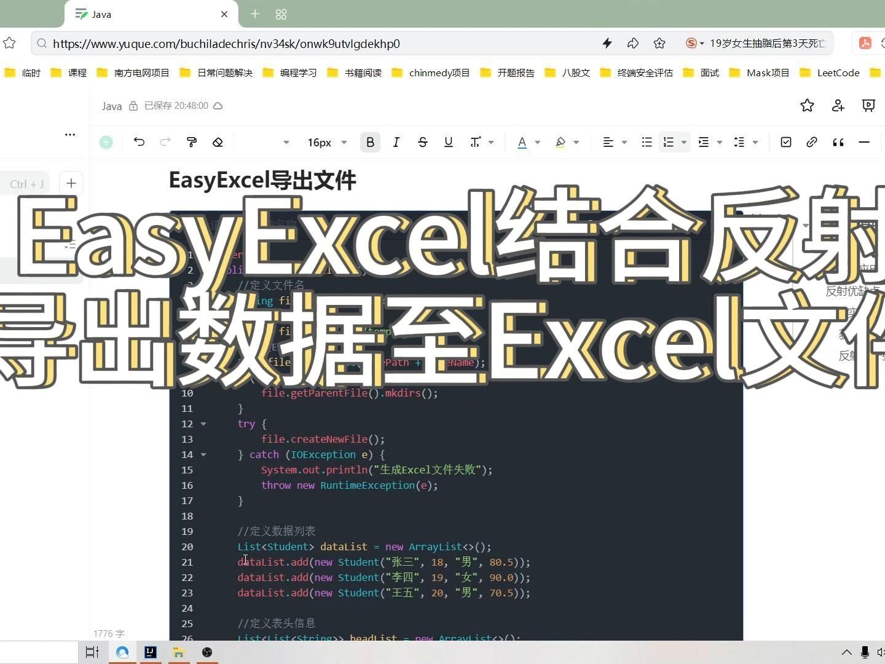Image resolution: width=885 pixels, height=664 pixels.
Task: Insert a block quote
Action: coord(838,142)
